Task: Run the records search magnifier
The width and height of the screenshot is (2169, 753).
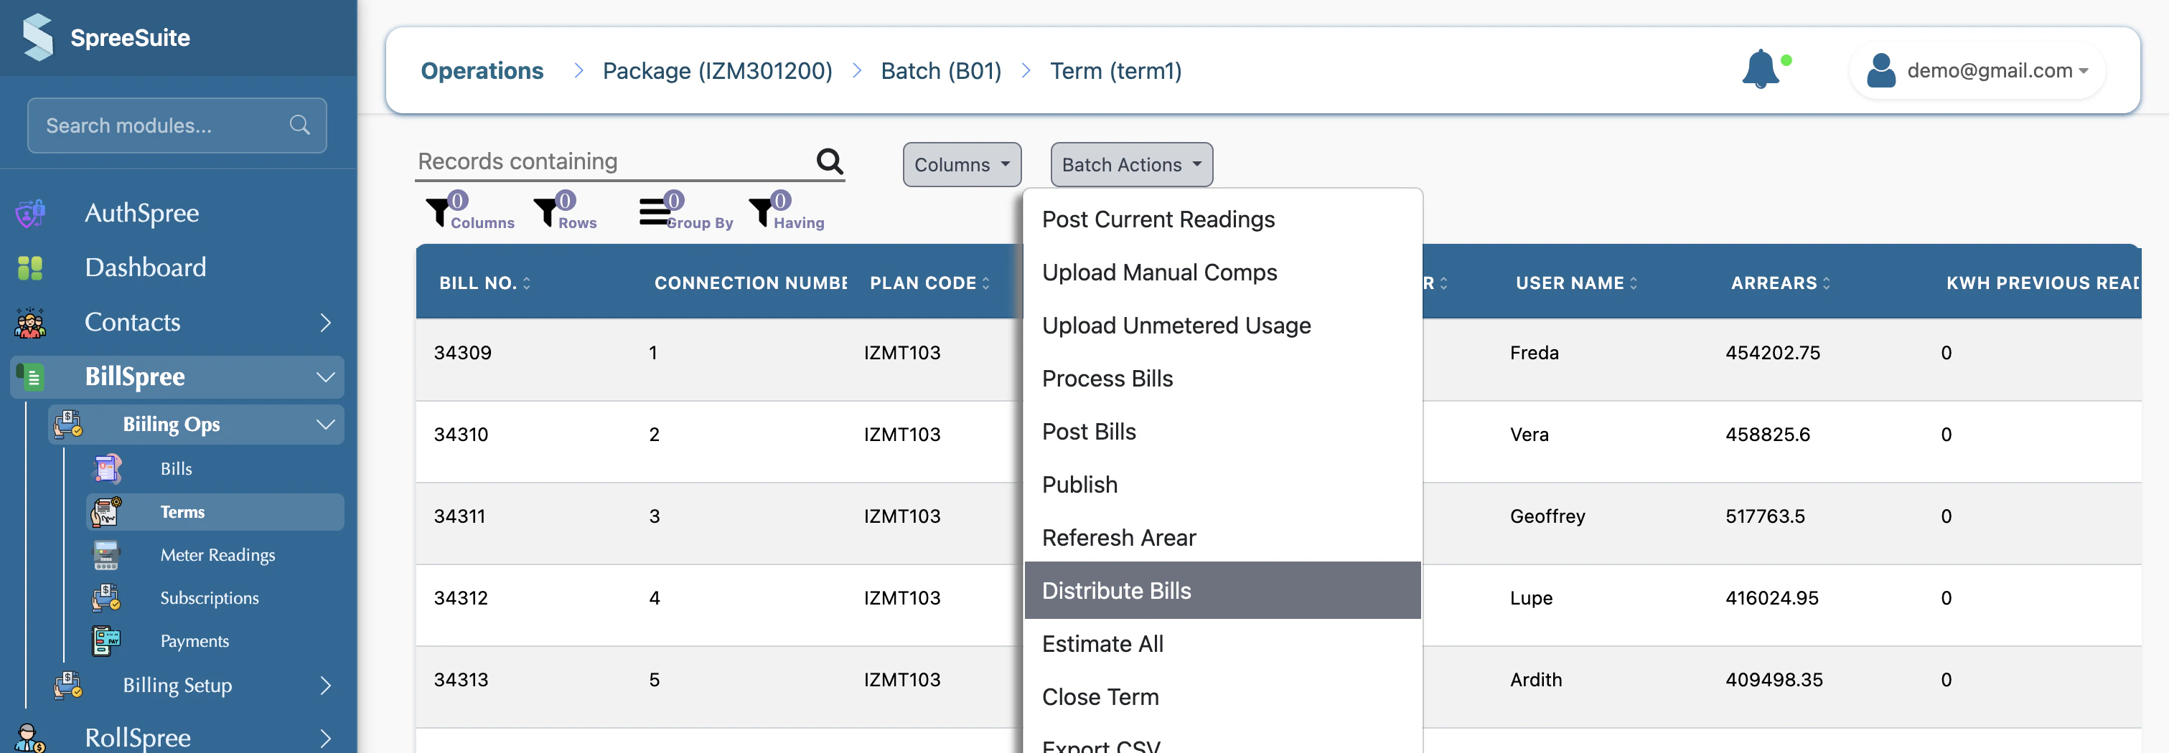Action: 830,161
